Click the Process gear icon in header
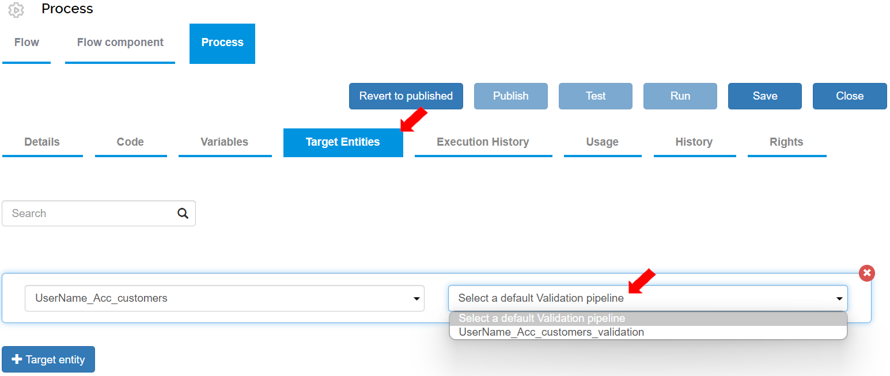Image resolution: width=890 pixels, height=376 pixels. point(16,9)
